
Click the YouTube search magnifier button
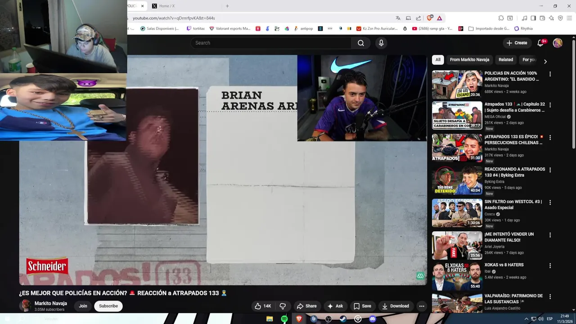click(x=360, y=43)
